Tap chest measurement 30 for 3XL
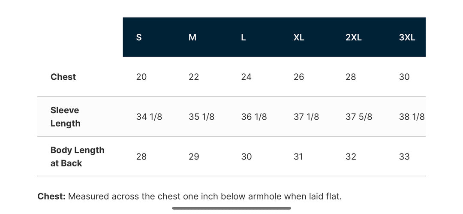 (x=404, y=77)
